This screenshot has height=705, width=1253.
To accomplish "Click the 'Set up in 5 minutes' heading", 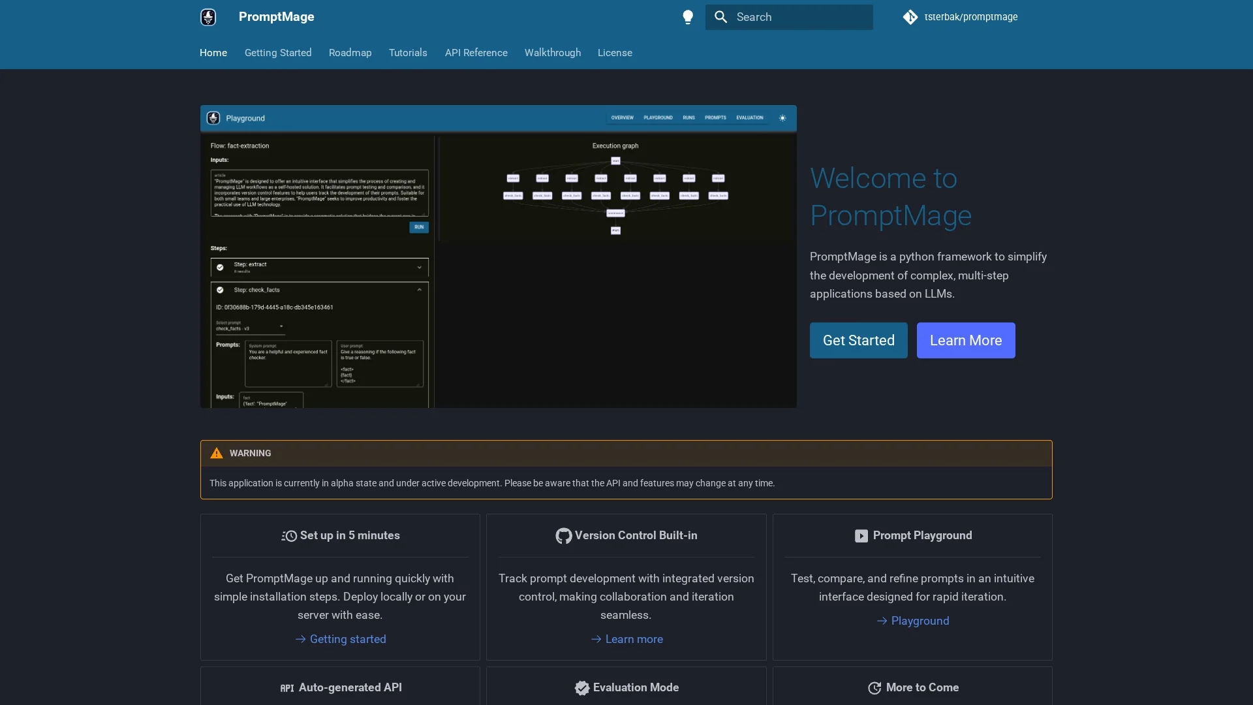I will (x=350, y=535).
